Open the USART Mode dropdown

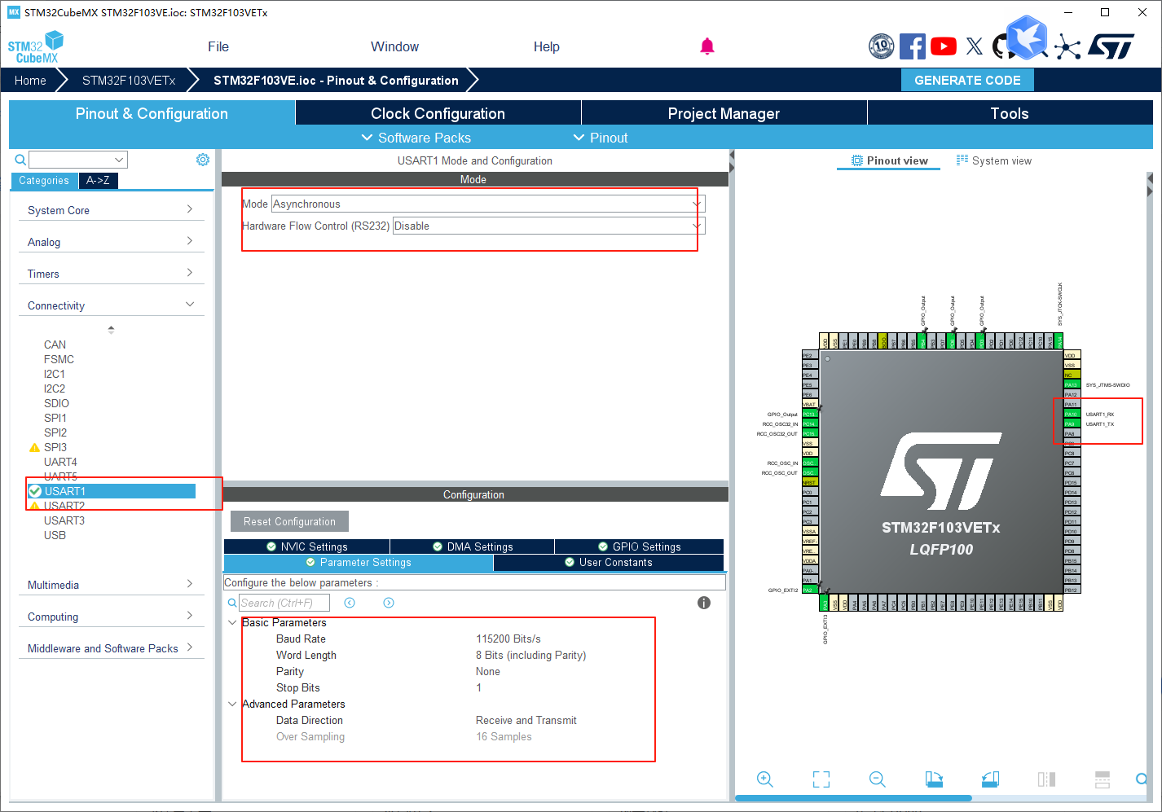coord(488,204)
